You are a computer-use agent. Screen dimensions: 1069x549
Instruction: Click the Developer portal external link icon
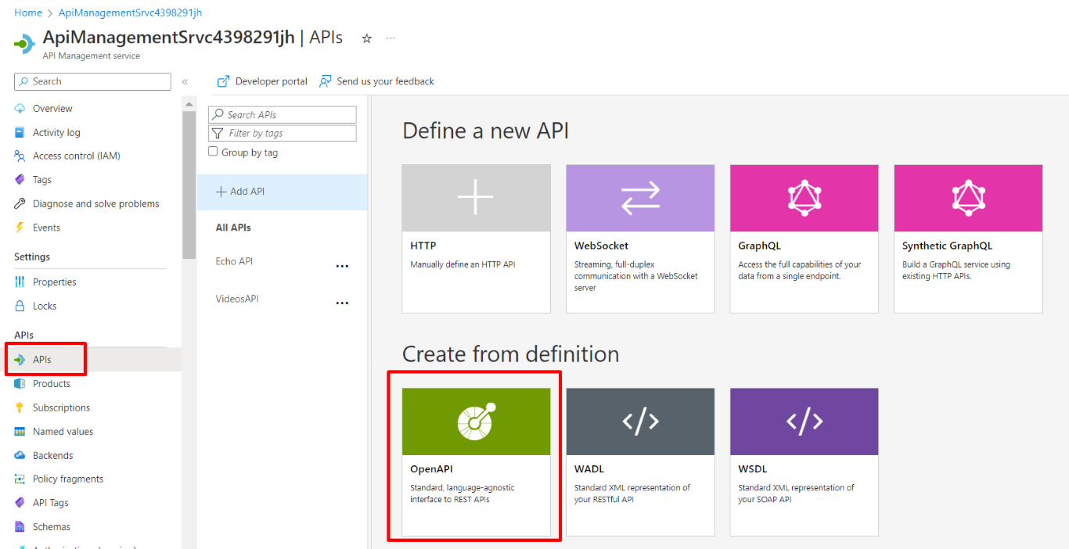pos(223,81)
